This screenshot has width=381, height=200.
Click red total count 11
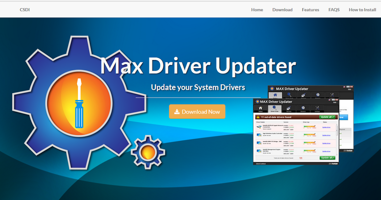coord(301,158)
